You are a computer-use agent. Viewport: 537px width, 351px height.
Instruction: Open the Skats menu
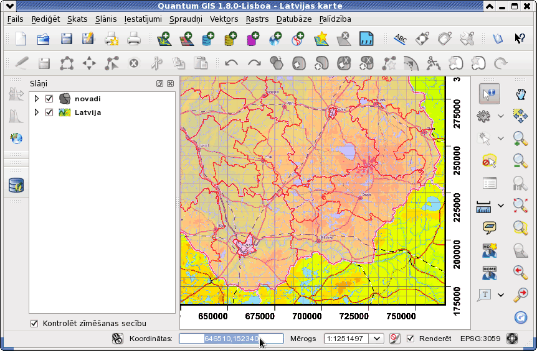77,19
